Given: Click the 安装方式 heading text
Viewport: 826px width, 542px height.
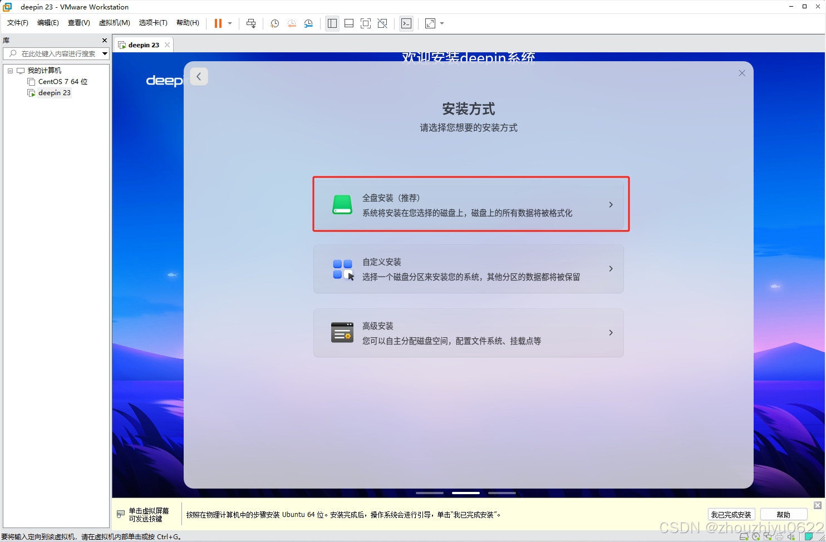Looking at the screenshot, I should [469, 109].
